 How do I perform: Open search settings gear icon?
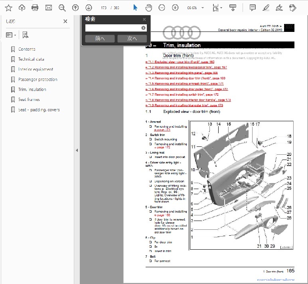click(x=143, y=28)
